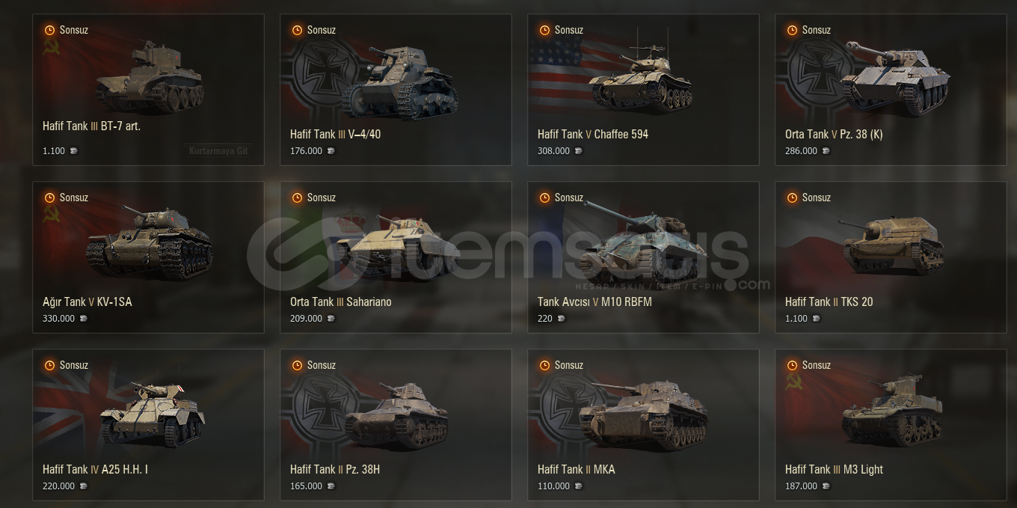This screenshot has width=1017, height=508.
Task: Click the coin icon beside M10 RBFM price 220
Action: click(561, 319)
